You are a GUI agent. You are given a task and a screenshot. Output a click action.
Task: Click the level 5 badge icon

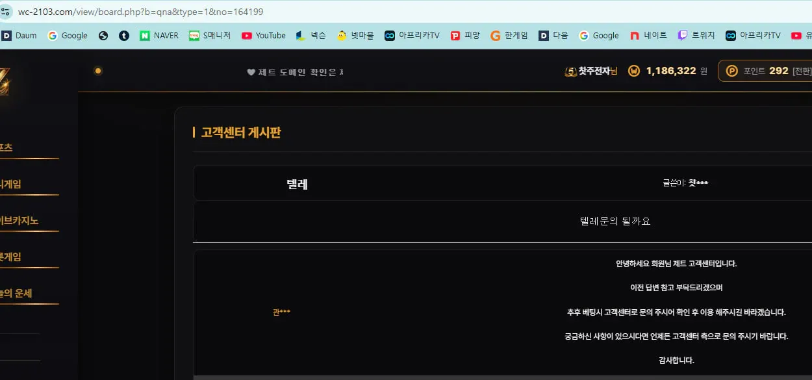571,71
